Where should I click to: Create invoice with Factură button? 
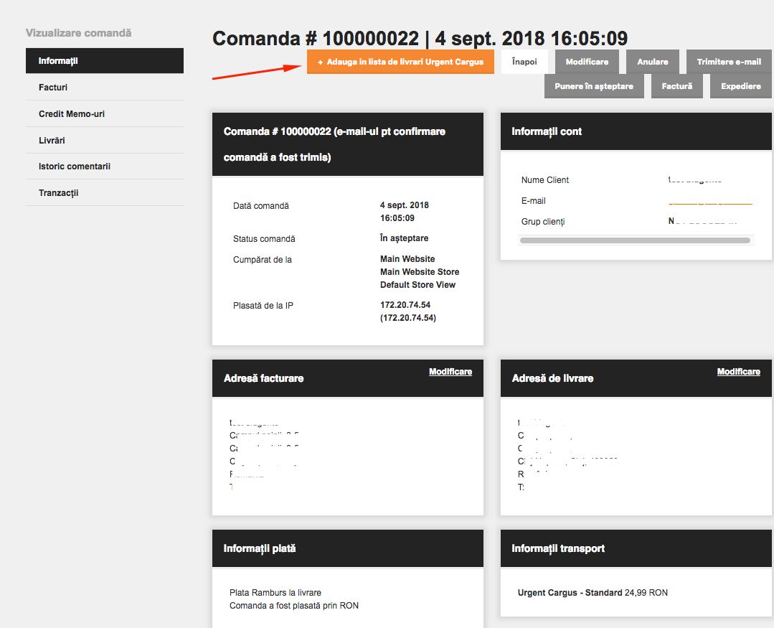click(676, 86)
